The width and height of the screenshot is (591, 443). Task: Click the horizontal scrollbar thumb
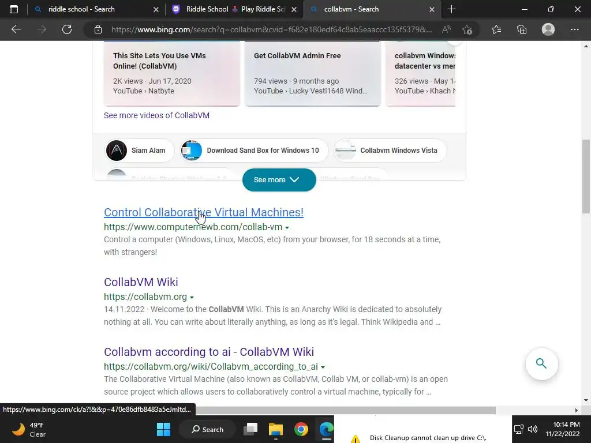click(345, 410)
